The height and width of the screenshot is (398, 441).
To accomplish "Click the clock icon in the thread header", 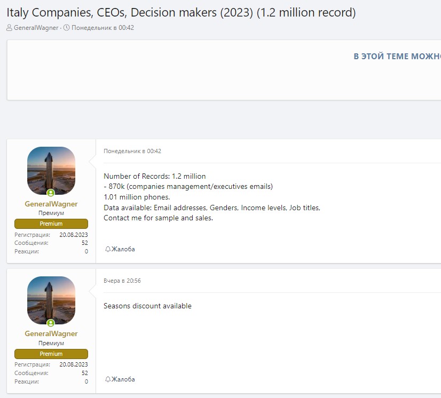I will 66,28.
